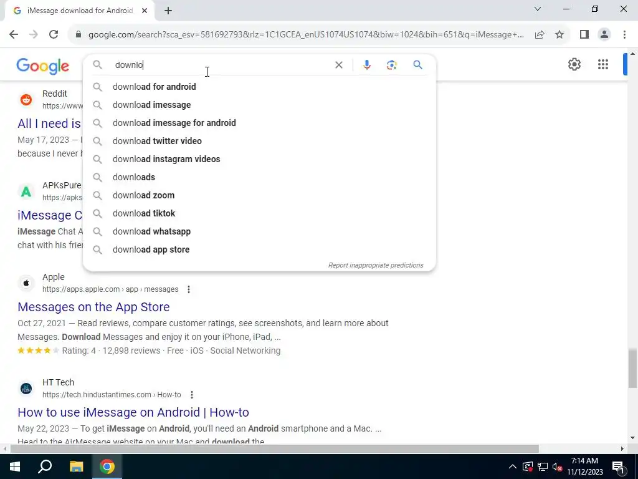This screenshot has height=479, width=638.
Task: Start a voice search with microphone
Action: pos(366,65)
